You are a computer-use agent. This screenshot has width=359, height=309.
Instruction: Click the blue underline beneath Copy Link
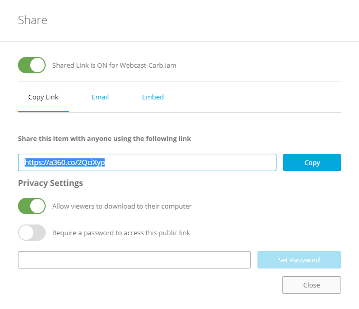(x=43, y=112)
